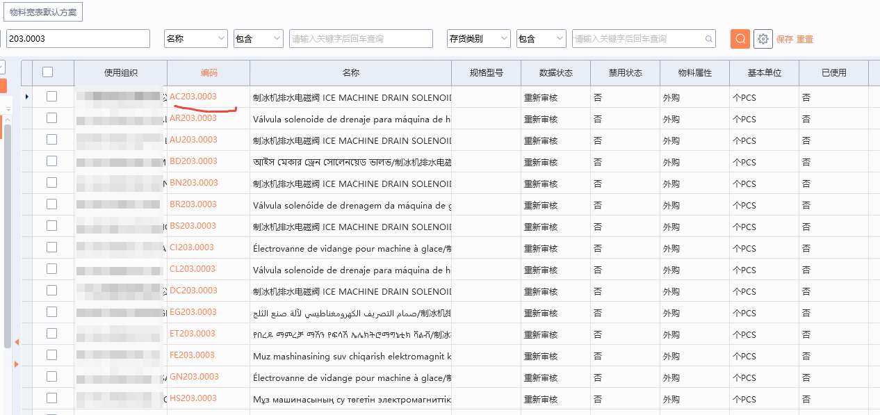Click the 名称 column header

click(350, 72)
